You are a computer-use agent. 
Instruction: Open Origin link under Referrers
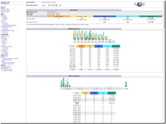point(3,57)
